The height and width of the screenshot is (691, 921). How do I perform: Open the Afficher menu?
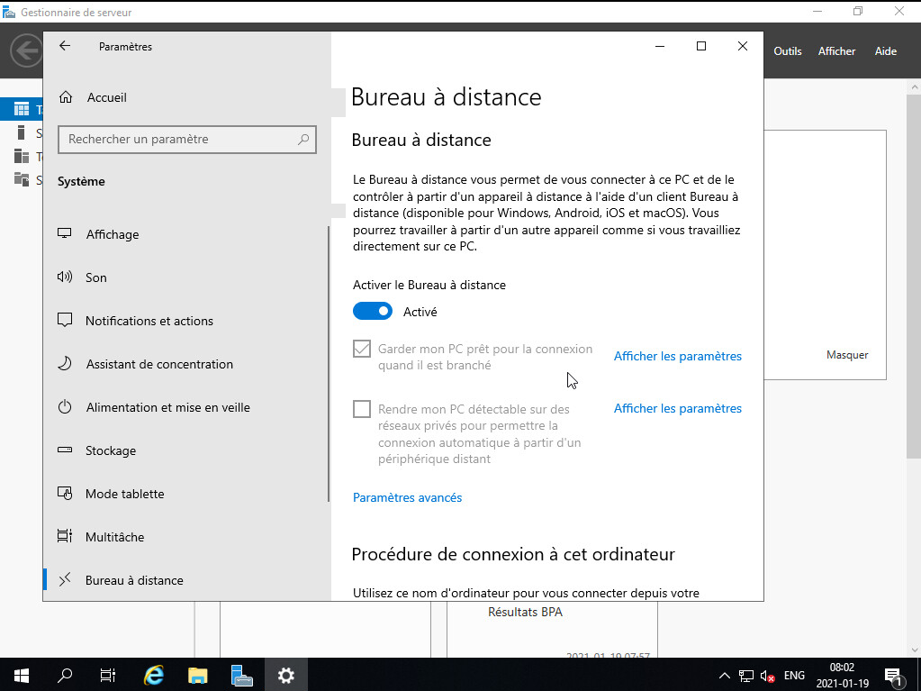click(836, 51)
